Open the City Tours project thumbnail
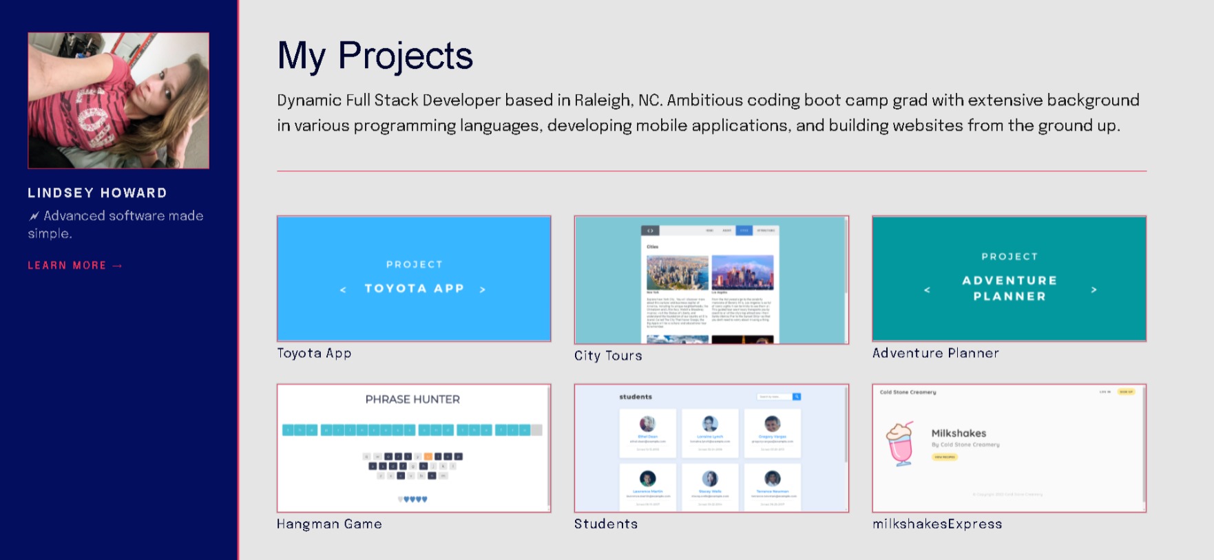Viewport: 1214px width, 560px height. [711, 280]
